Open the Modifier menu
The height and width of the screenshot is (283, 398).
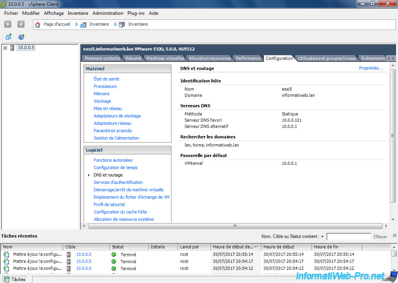coord(31,13)
